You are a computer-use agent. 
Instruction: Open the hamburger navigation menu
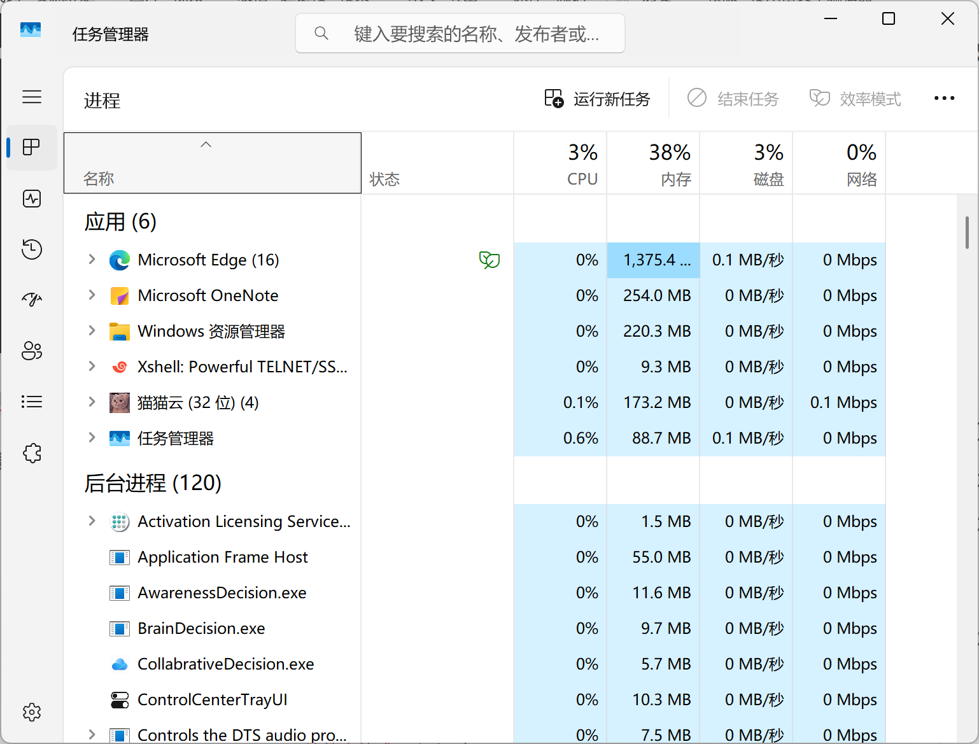pyautogui.click(x=32, y=97)
